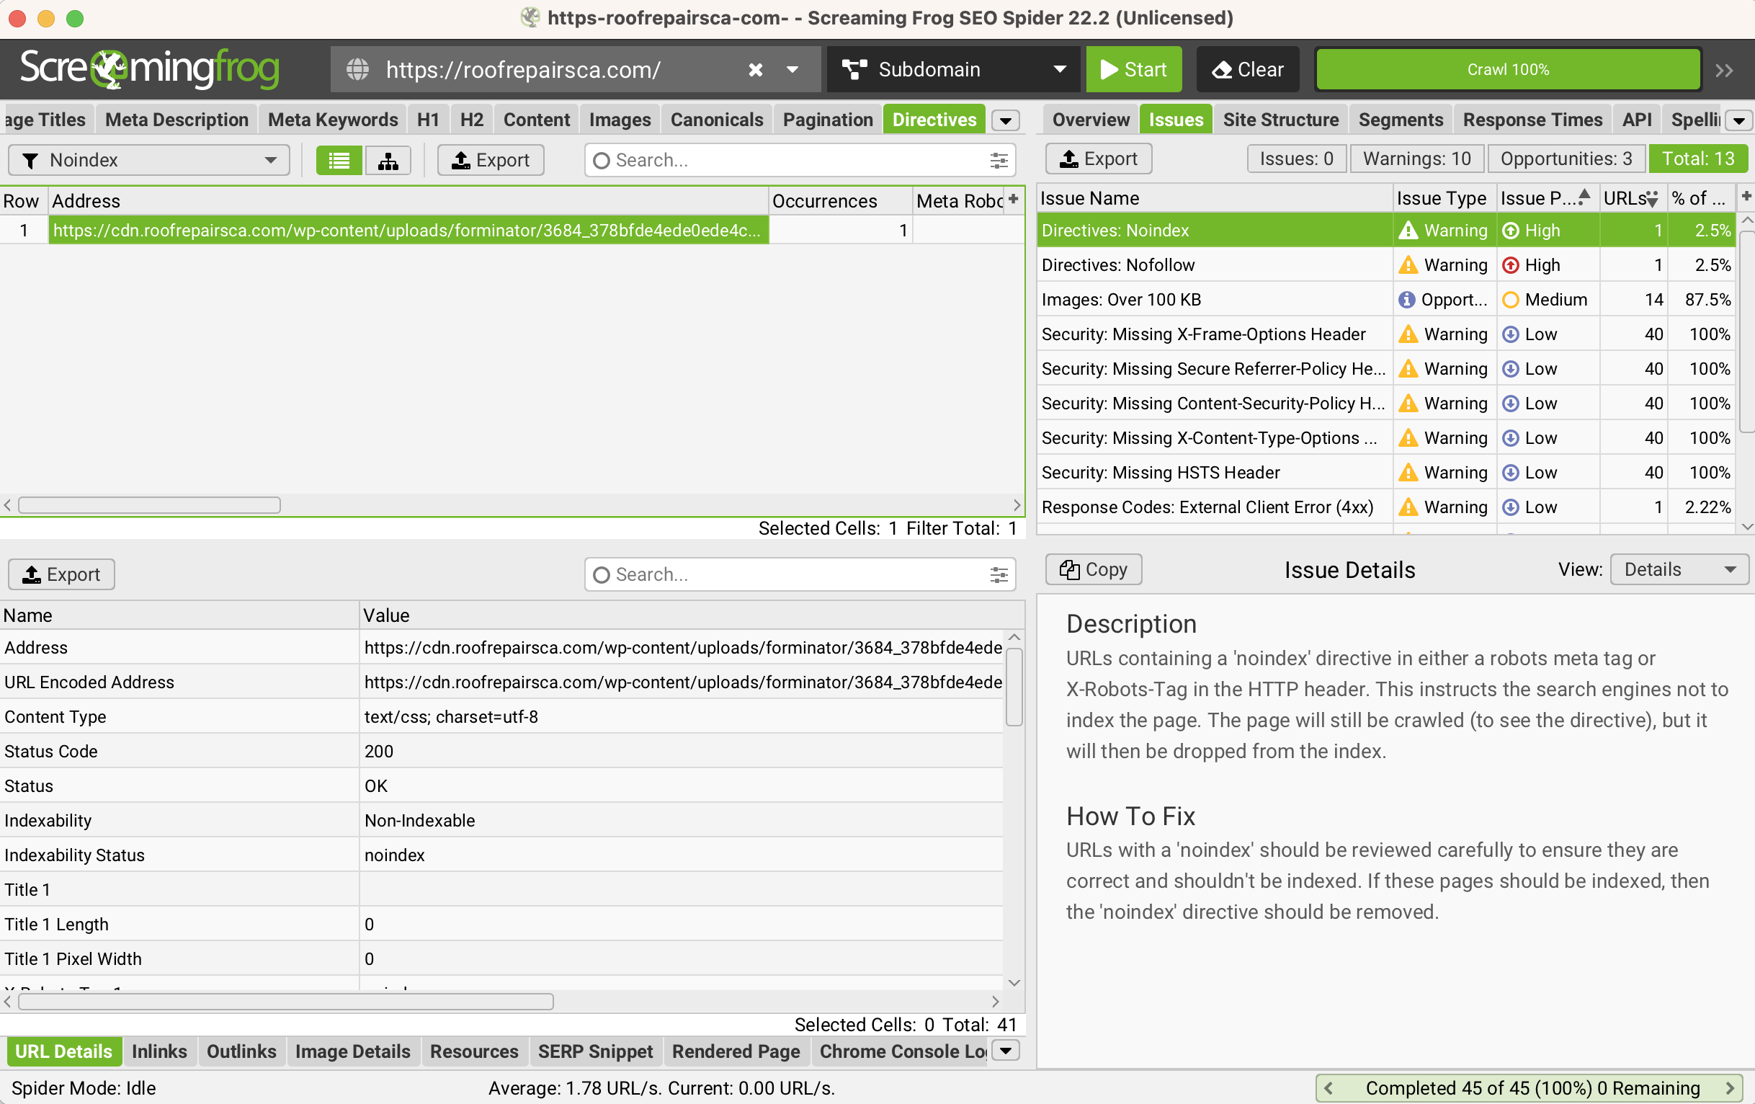Click the Clear button
This screenshot has height=1104, width=1755.
click(x=1247, y=70)
